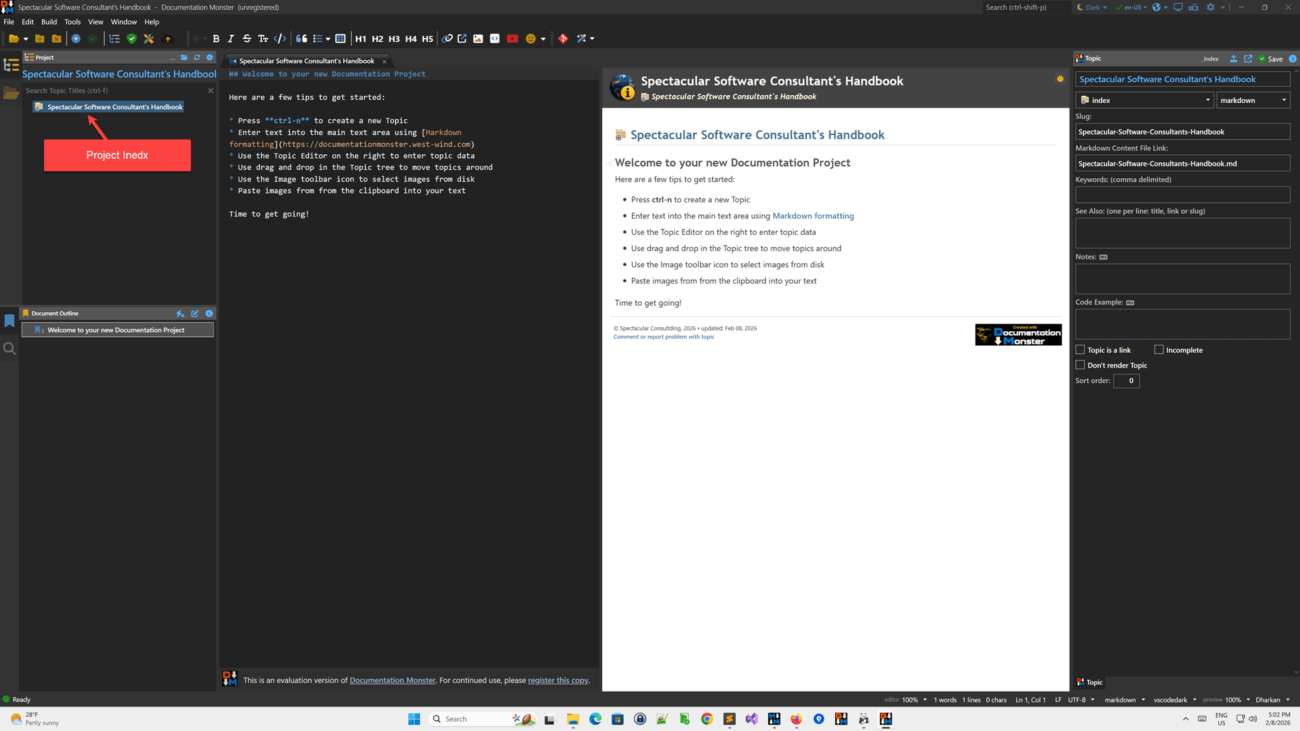Viewport: 1300px width, 731px height.
Task: Open the Tools menu
Action: [x=72, y=22]
